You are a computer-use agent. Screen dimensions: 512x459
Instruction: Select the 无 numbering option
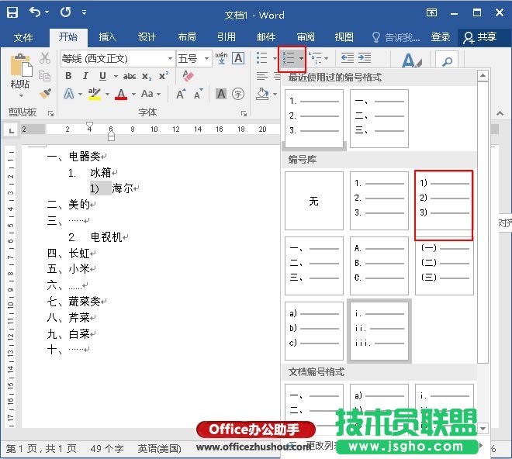(314, 201)
